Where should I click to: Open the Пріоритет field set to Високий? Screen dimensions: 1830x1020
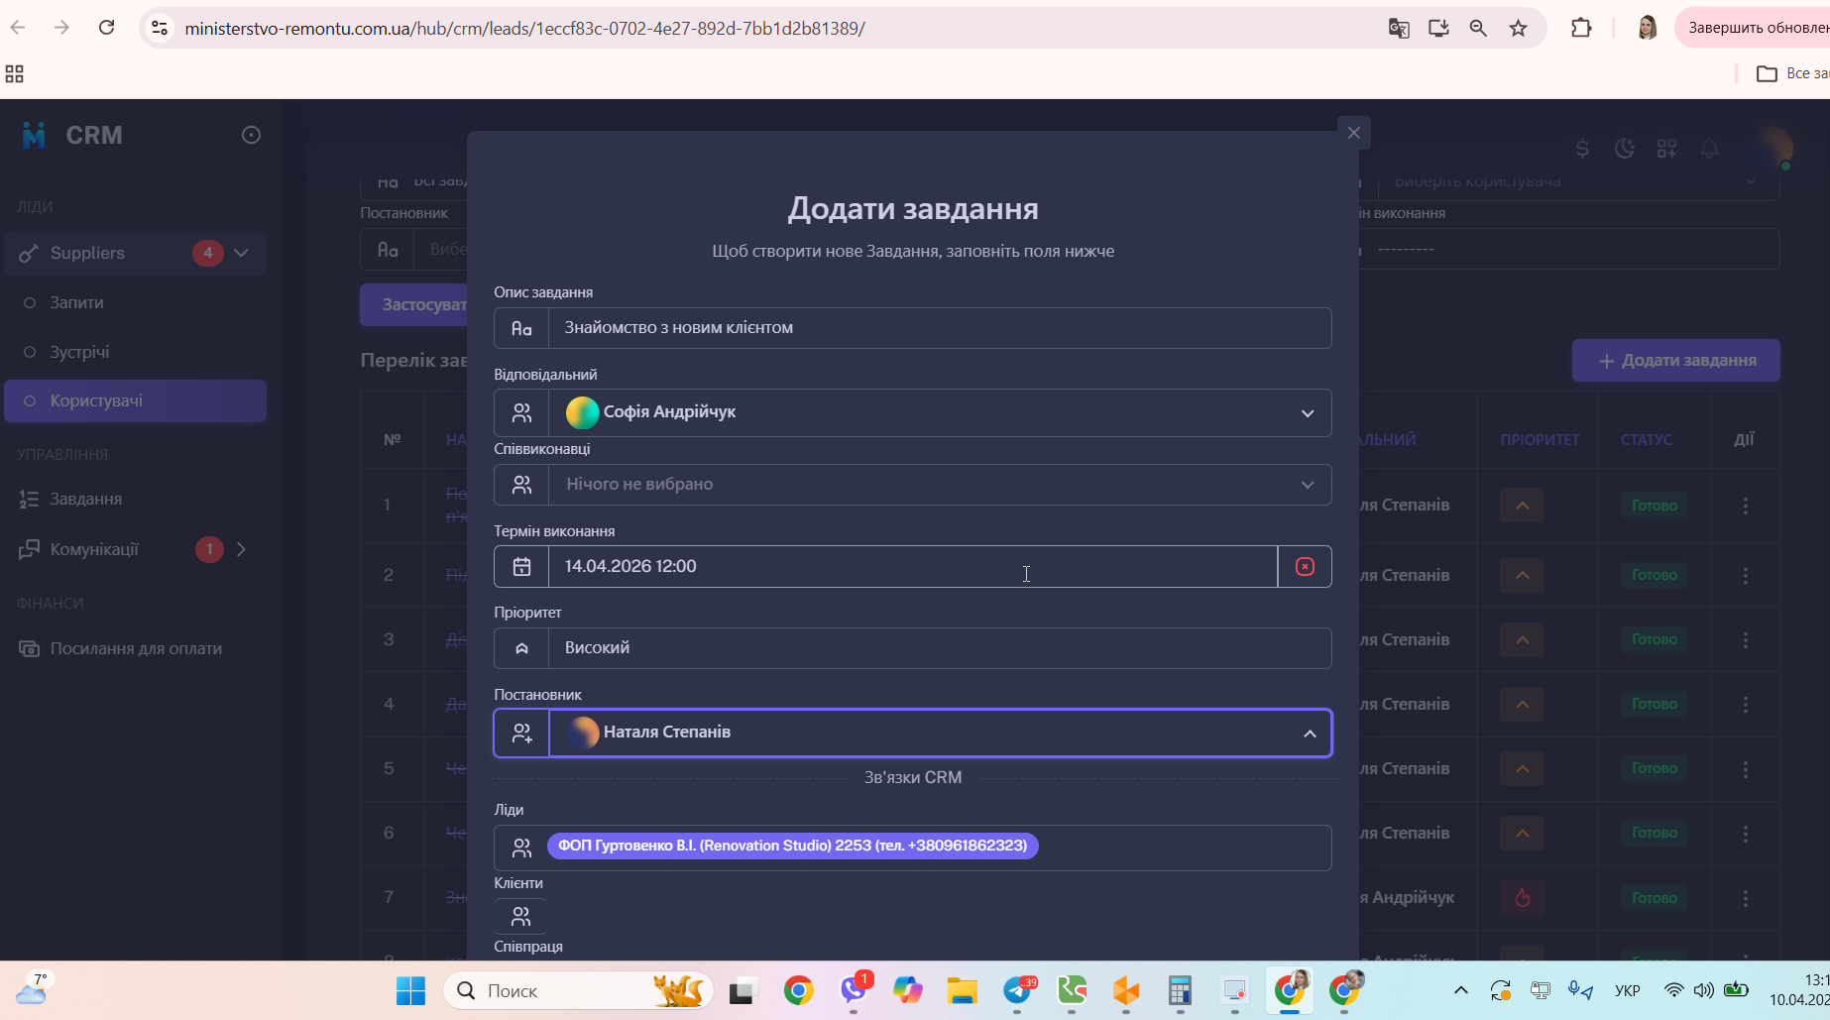point(940,648)
